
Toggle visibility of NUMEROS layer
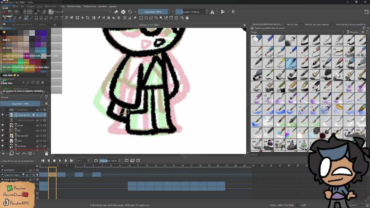[3, 110]
